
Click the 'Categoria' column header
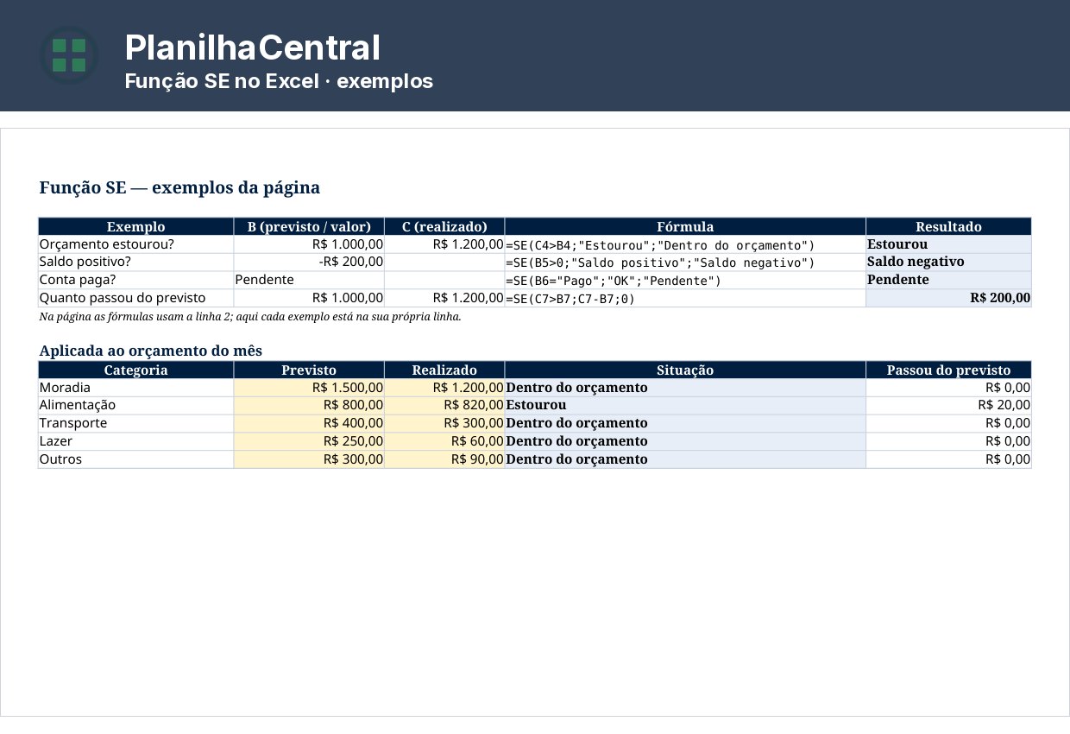136,370
